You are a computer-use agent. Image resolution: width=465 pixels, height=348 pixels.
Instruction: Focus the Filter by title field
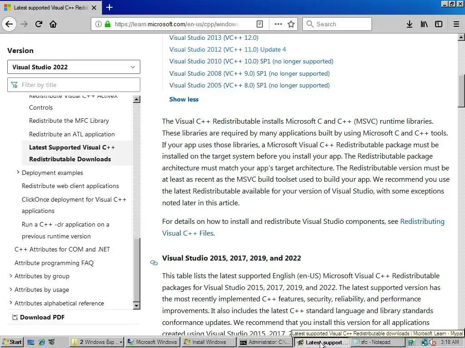74,85
